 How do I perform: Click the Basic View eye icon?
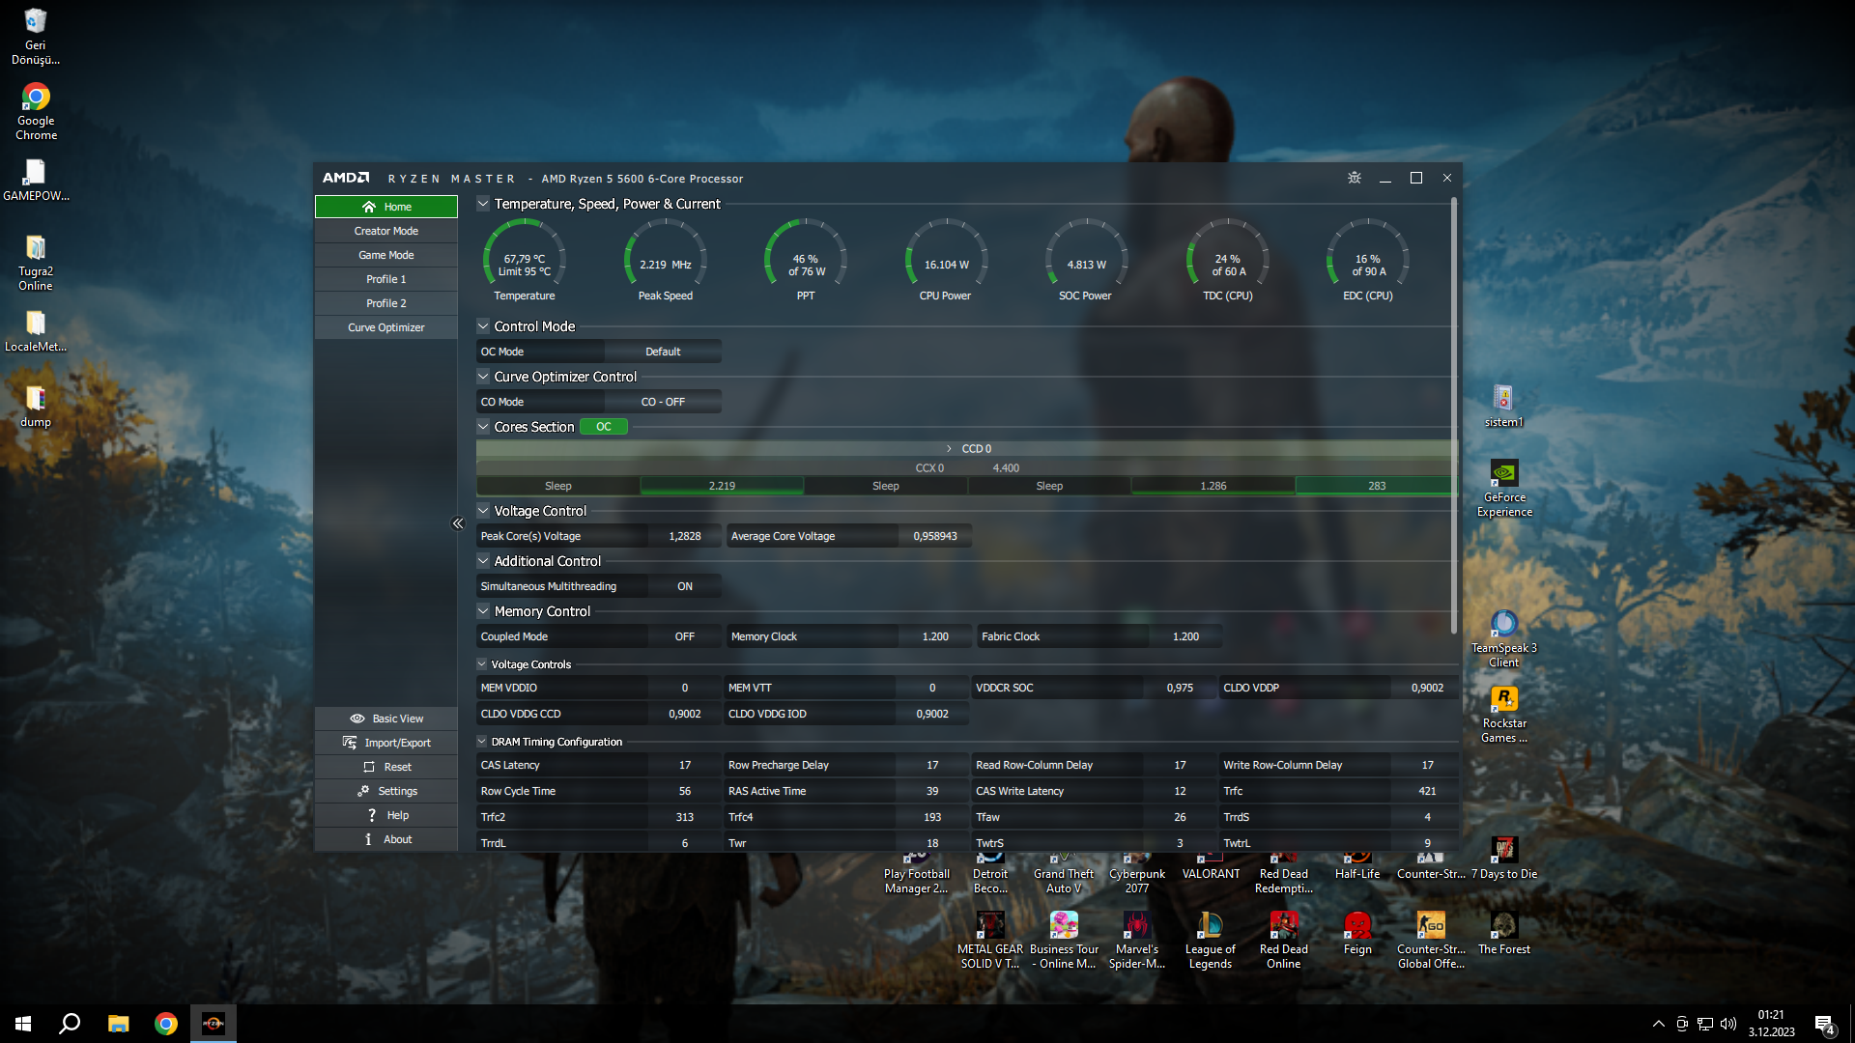[357, 719]
